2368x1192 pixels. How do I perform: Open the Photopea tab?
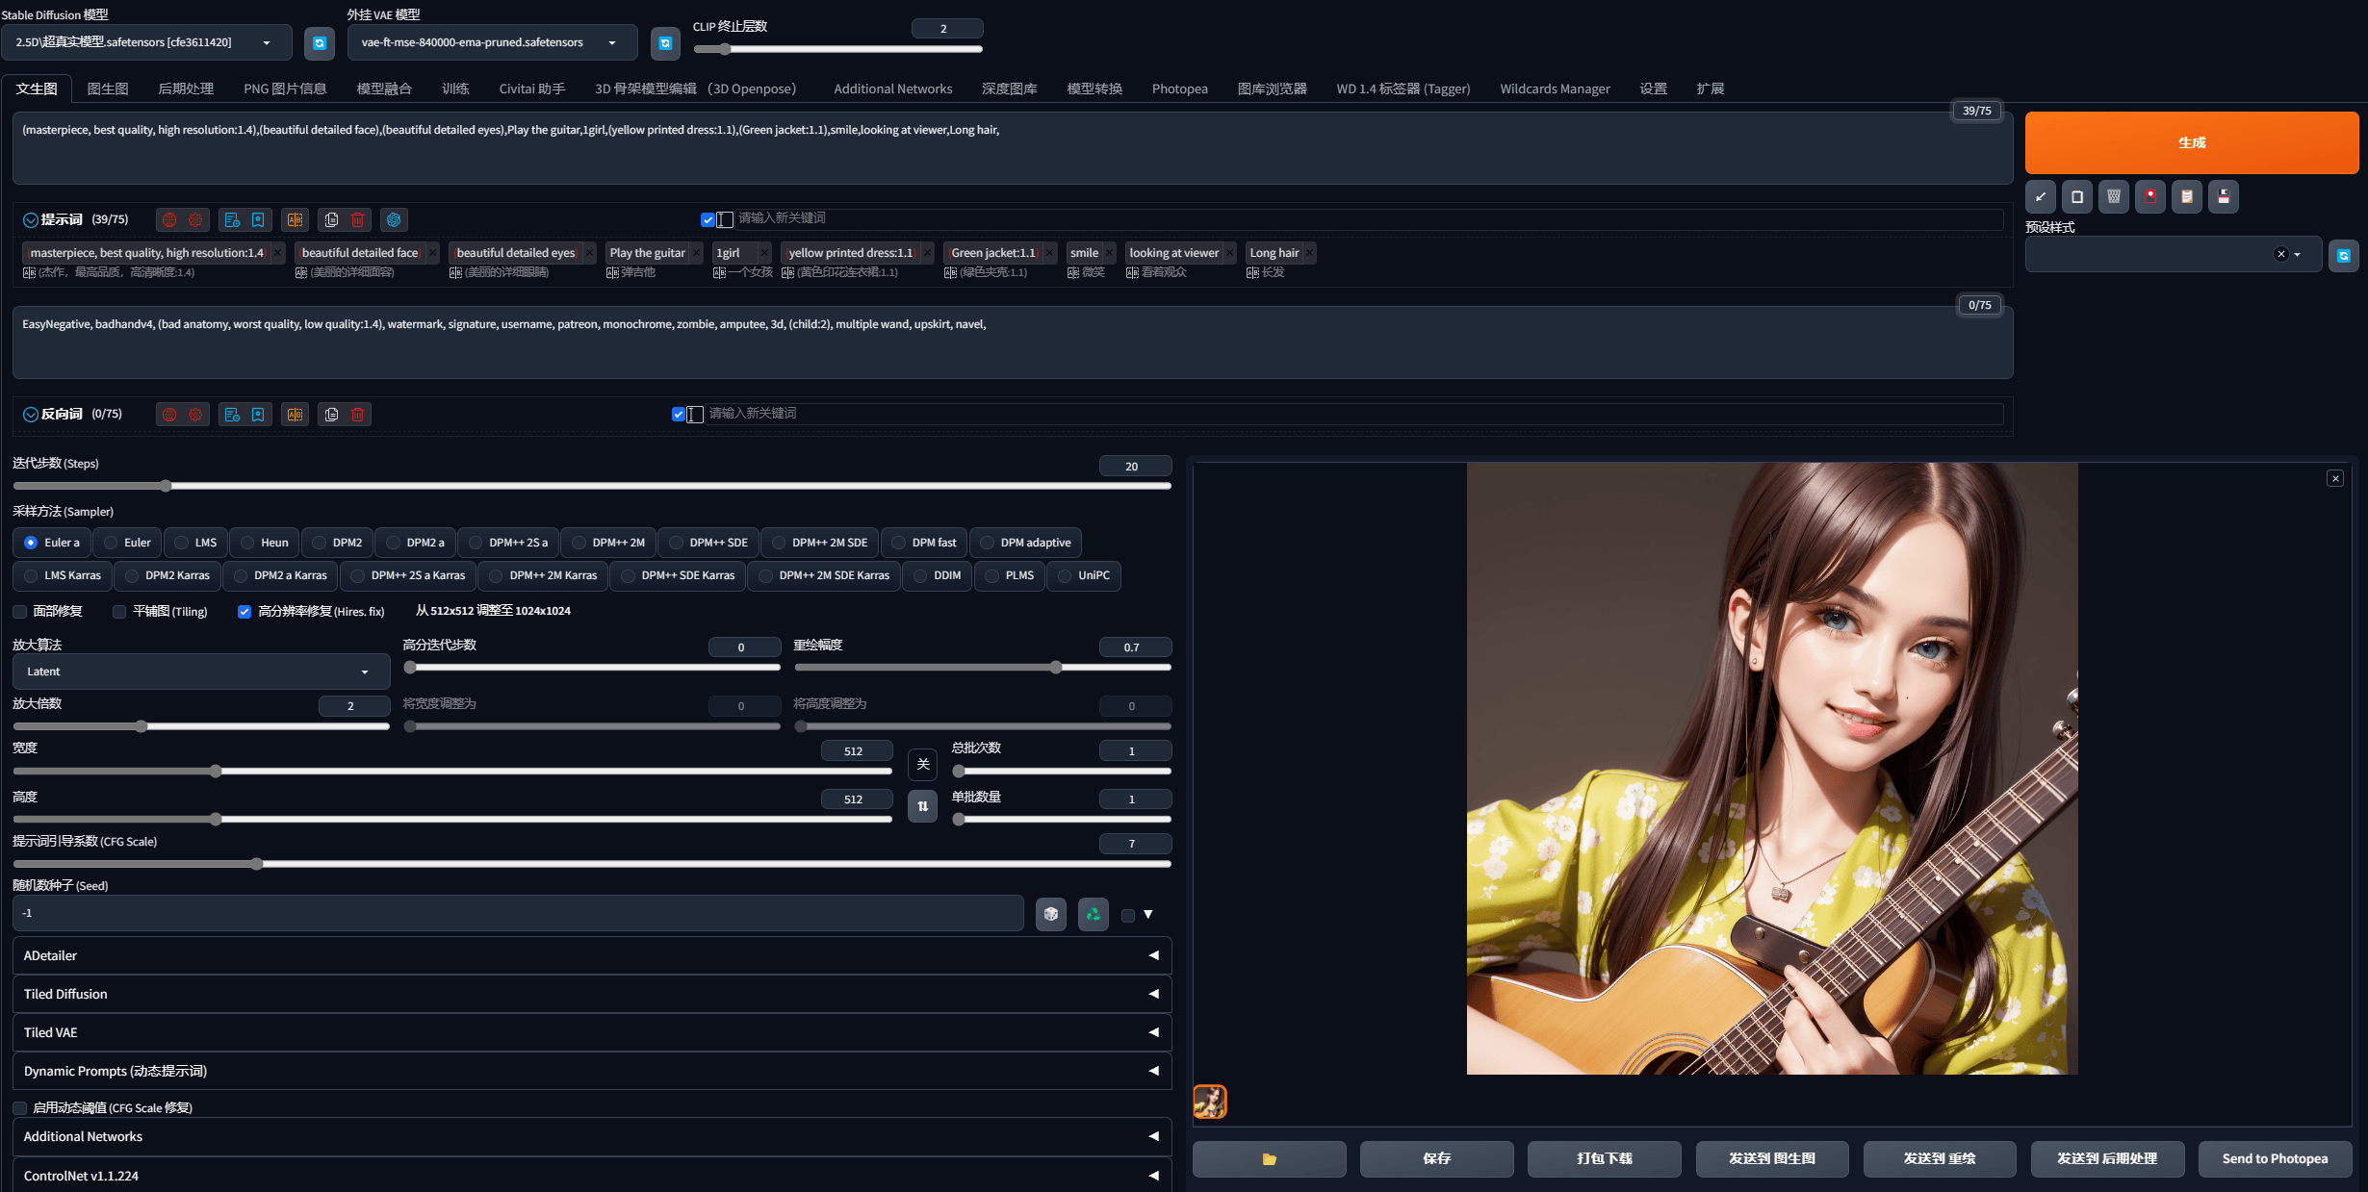pos(1179,89)
